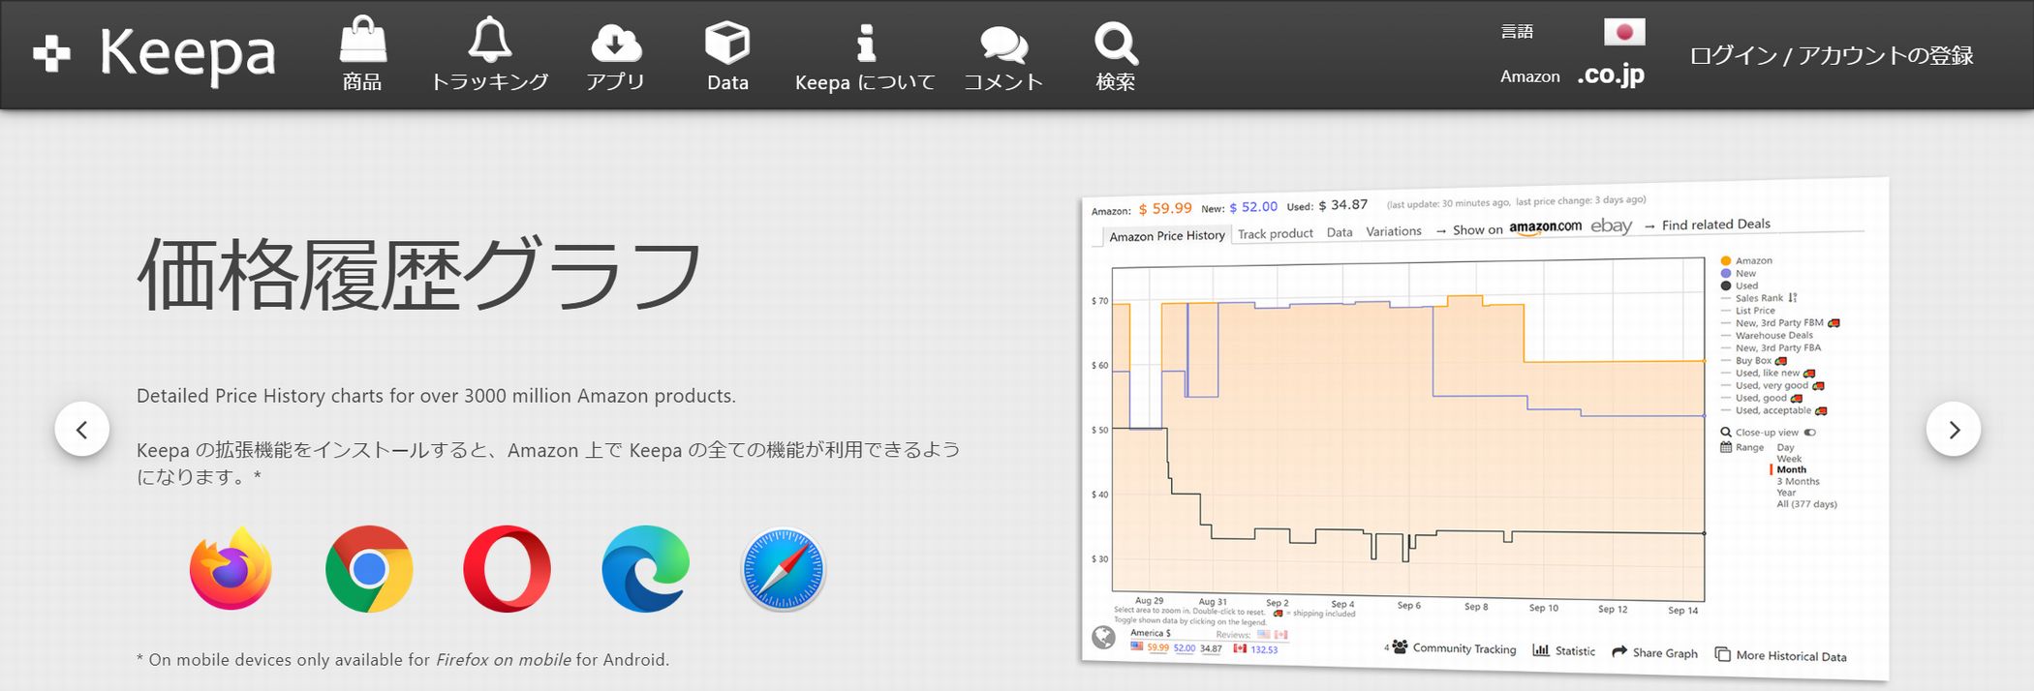Click the blue New legend dot
The width and height of the screenshot is (2034, 691).
[1726, 273]
